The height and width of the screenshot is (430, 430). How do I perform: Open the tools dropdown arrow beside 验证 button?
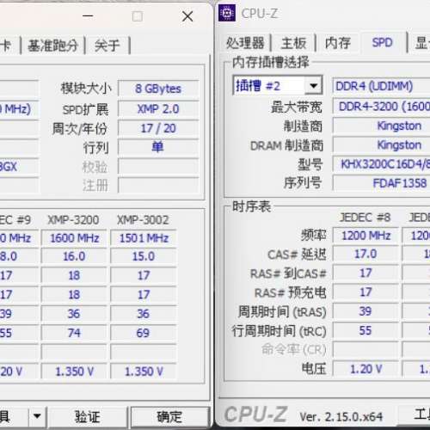coord(37,415)
